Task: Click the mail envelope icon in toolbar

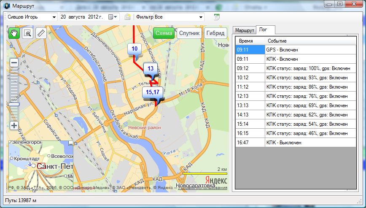Action: [x=127, y=17]
